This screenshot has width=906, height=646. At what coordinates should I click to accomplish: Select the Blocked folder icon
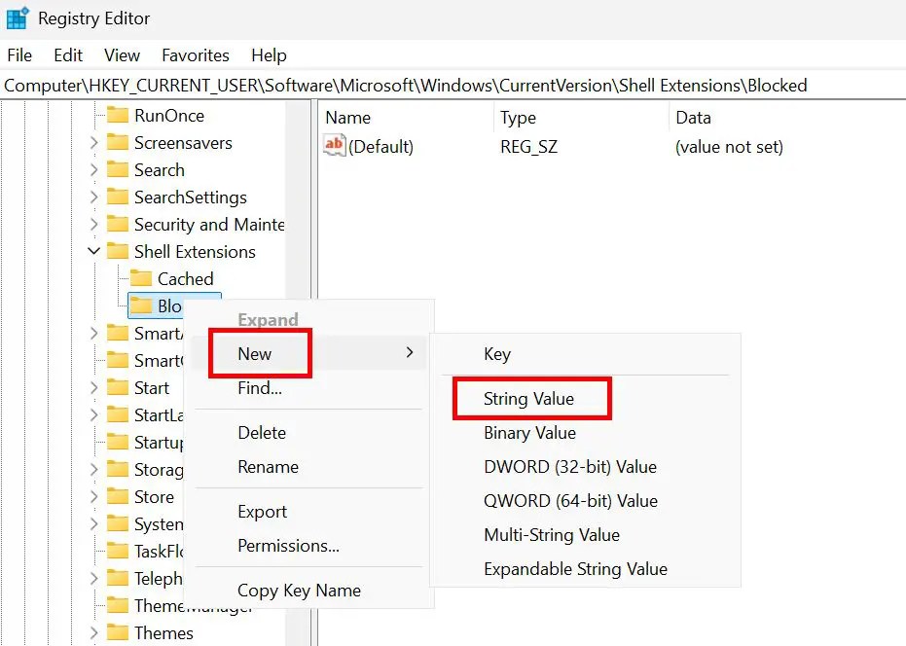(141, 305)
